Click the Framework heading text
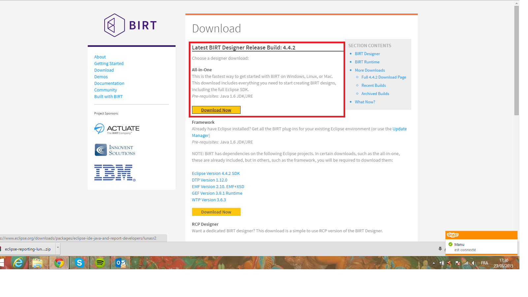This screenshot has height=297, width=528. point(203,122)
